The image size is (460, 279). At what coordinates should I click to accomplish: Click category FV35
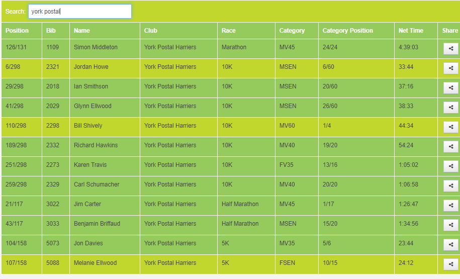coord(287,165)
